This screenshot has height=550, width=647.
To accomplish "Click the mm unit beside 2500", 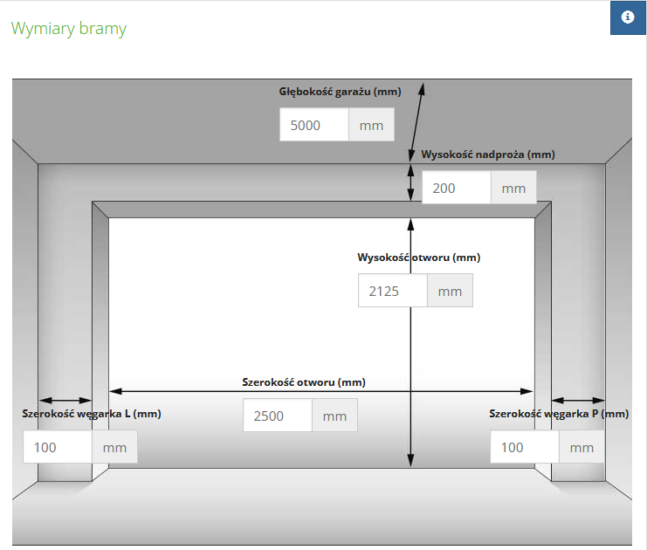I will (334, 415).
